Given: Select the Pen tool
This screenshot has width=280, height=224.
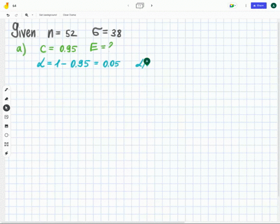Looking at the screenshot, I should (6, 90).
